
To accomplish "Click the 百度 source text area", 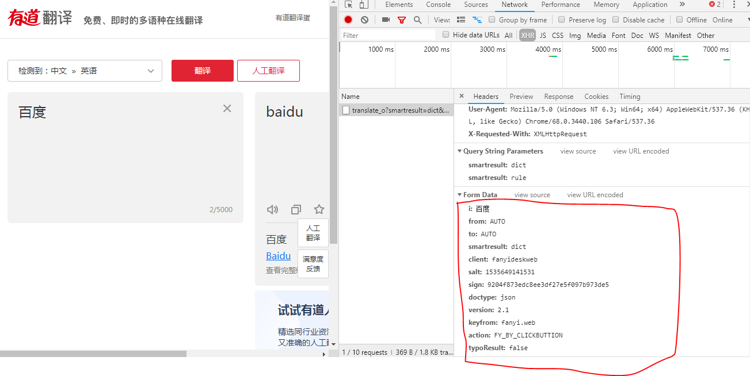I will (x=125, y=157).
